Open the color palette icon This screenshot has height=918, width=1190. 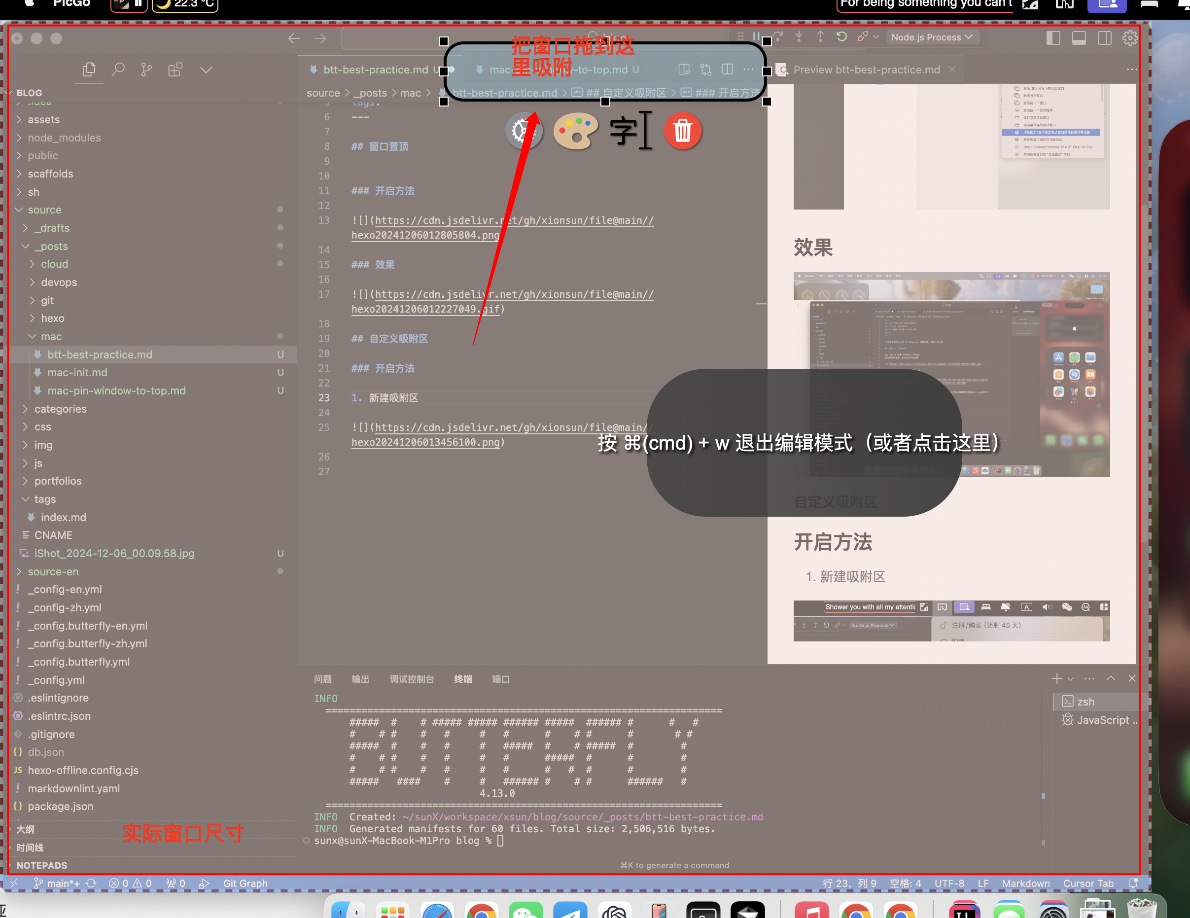tap(575, 131)
